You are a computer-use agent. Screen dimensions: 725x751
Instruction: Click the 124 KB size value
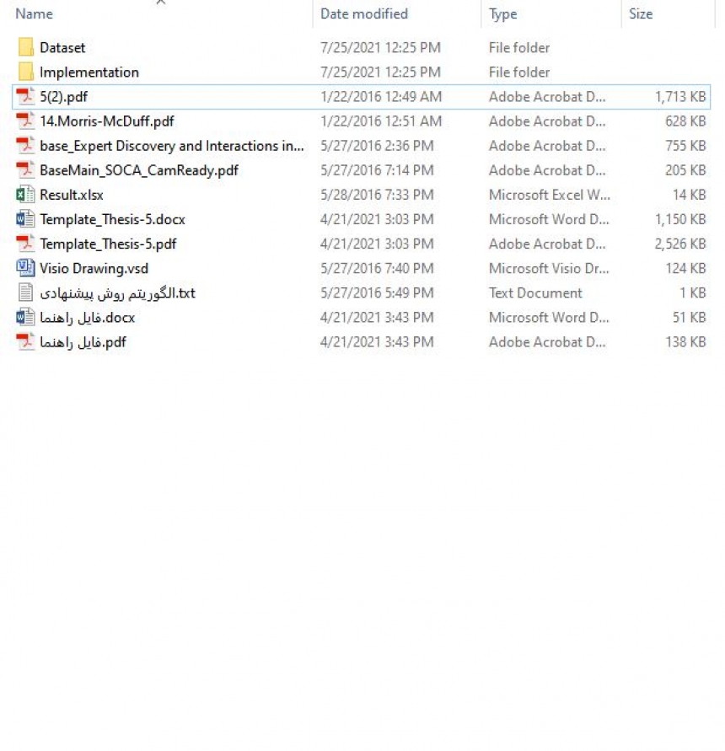coord(685,268)
